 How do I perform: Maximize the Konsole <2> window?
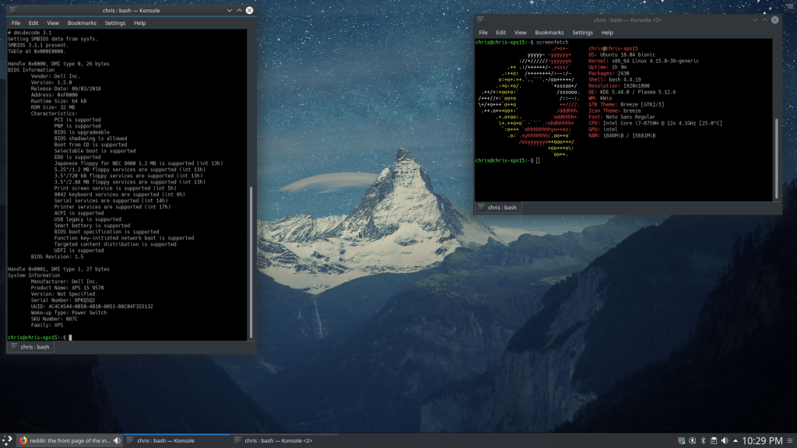coord(765,19)
